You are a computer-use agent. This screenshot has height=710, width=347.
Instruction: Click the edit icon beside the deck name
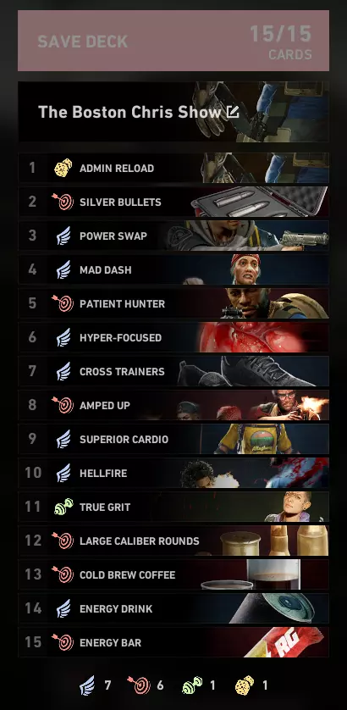point(233,112)
